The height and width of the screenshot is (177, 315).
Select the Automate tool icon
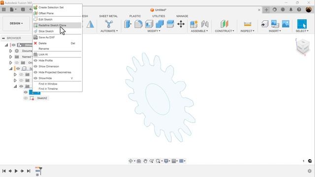109,24
